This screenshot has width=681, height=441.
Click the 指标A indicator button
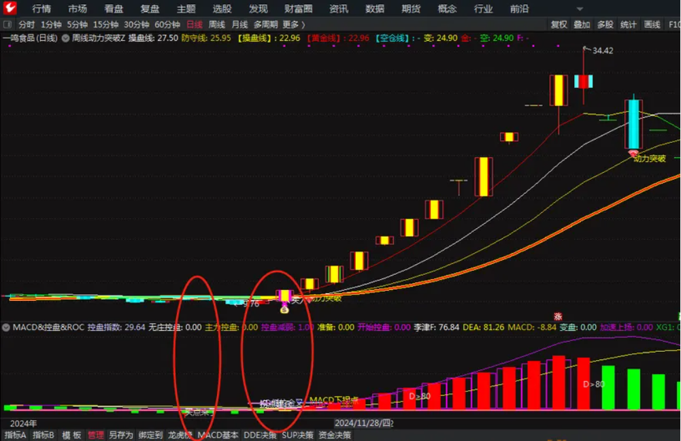tap(15, 435)
